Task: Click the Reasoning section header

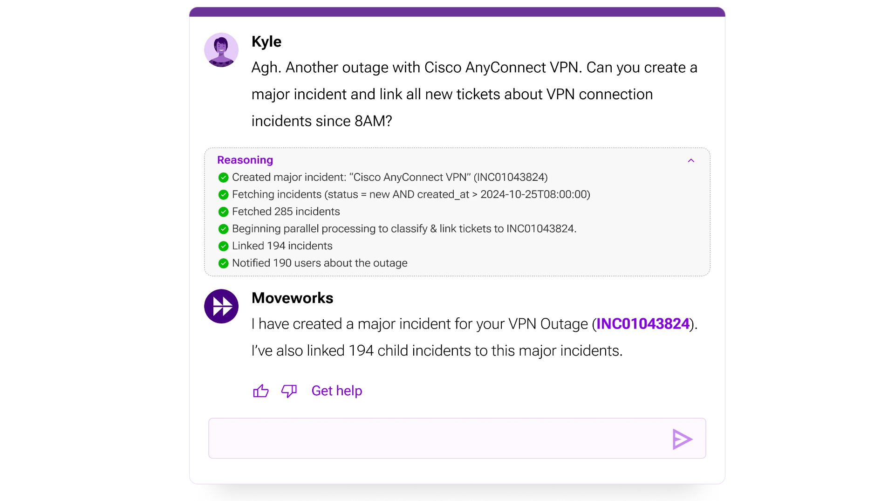Action: (245, 160)
